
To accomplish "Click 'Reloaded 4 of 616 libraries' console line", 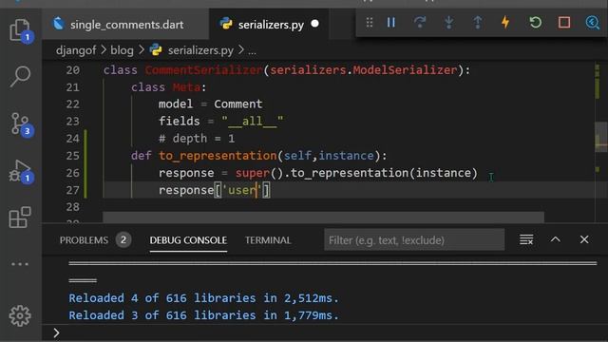I will pos(203,298).
